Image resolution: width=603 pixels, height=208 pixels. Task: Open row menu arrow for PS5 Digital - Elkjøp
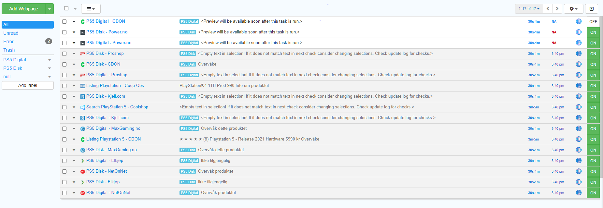[74, 161]
